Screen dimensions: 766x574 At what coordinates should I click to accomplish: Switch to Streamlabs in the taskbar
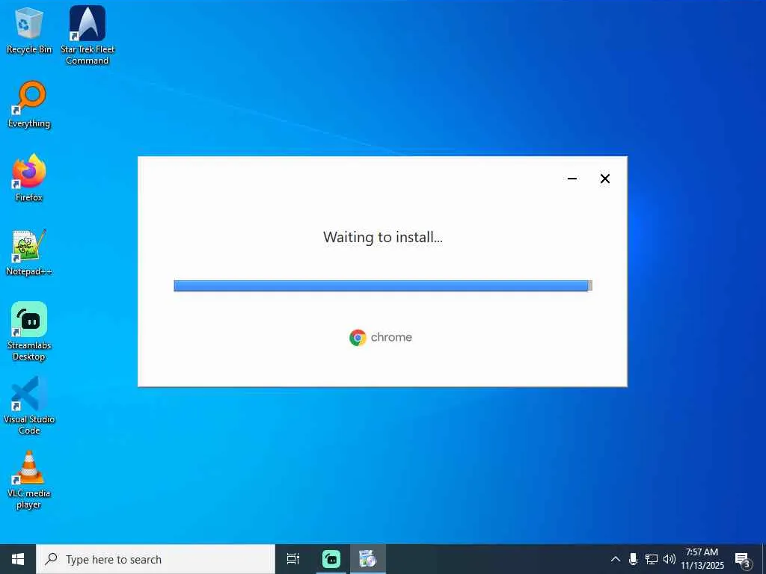[x=331, y=559]
